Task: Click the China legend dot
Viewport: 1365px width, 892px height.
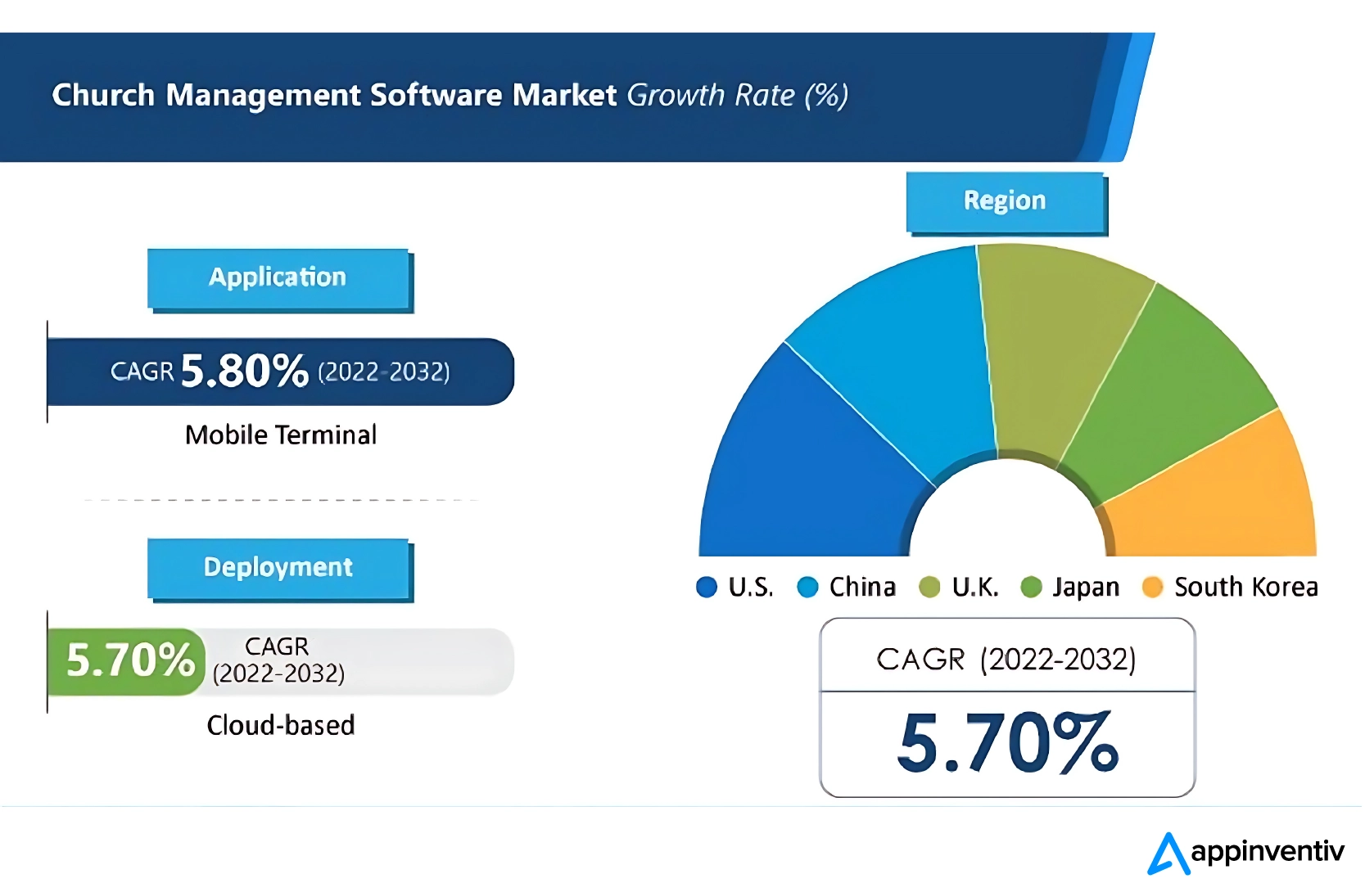Action: click(807, 587)
